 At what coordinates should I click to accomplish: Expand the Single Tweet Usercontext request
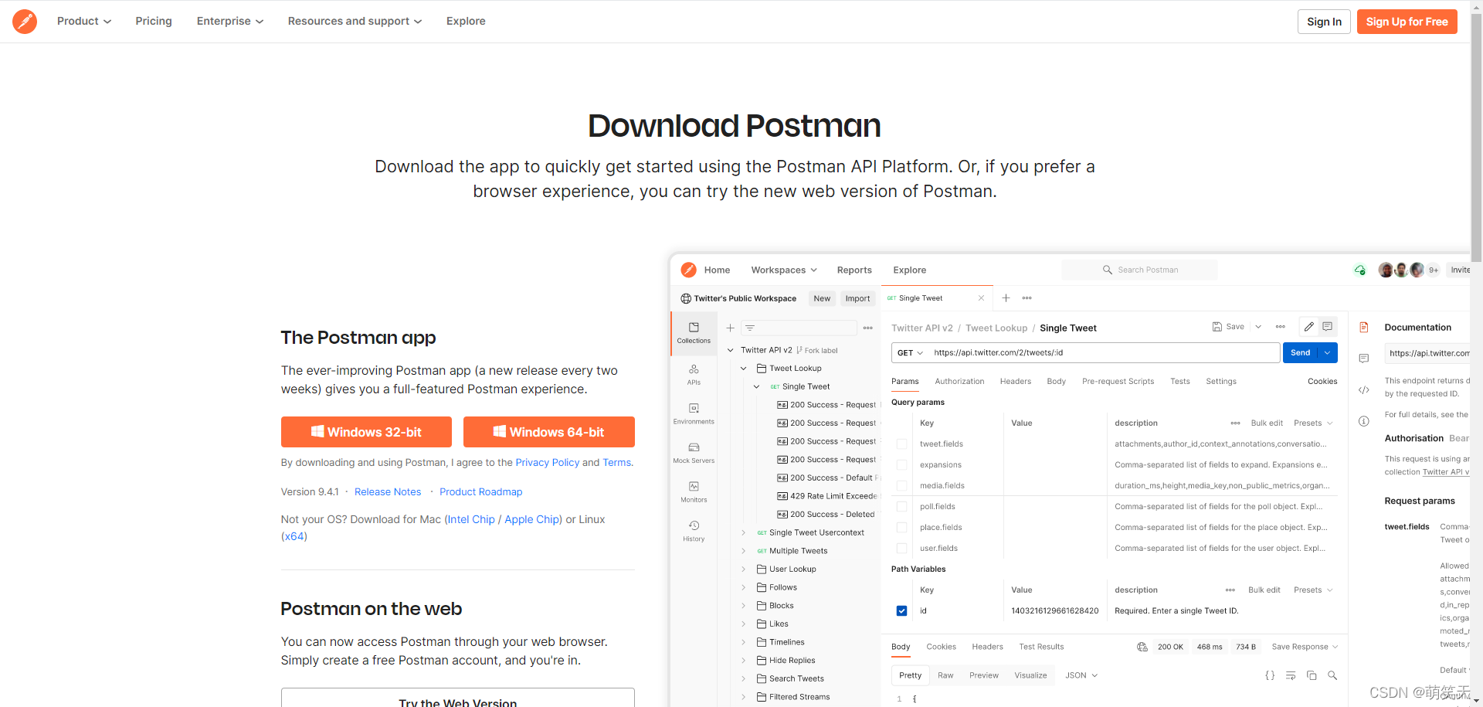(744, 532)
